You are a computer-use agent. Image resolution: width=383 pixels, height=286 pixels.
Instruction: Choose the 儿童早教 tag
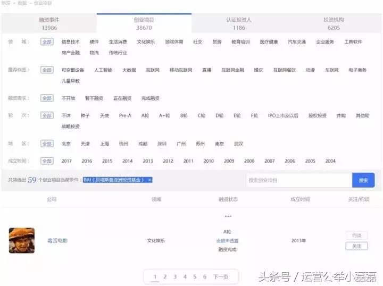(x=71, y=81)
